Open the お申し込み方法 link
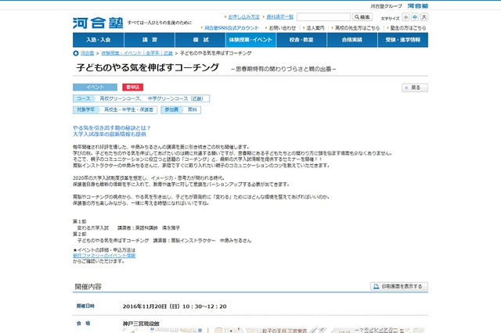Screen dimensions: 501x333 pyautogui.click(x=243, y=16)
